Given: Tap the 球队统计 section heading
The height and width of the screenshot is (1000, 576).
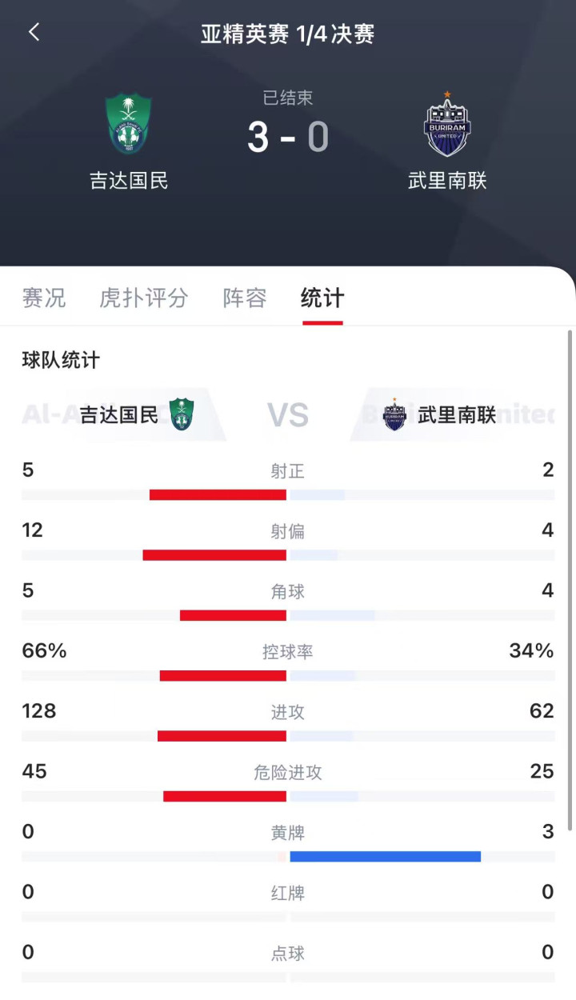Looking at the screenshot, I should [61, 360].
